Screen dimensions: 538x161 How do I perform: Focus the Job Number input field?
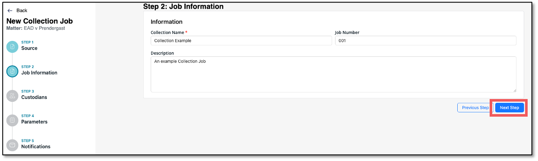(x=426, y=40)
